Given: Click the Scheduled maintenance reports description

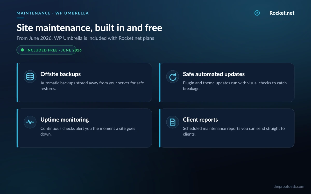Looking at the screenshot, I should coord(234,131).
